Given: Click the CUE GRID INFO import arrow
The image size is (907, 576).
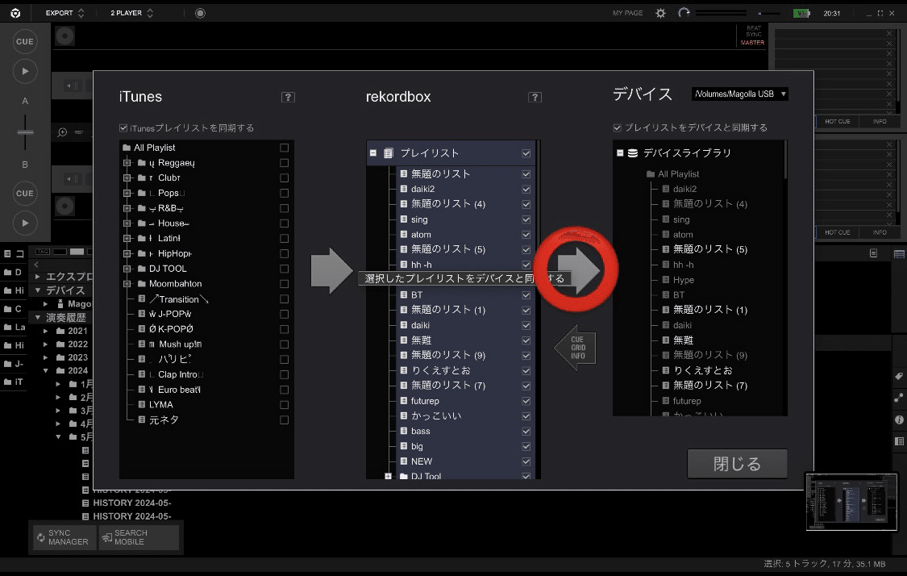Looking at the screenshot, I should [x=575, y=348].
